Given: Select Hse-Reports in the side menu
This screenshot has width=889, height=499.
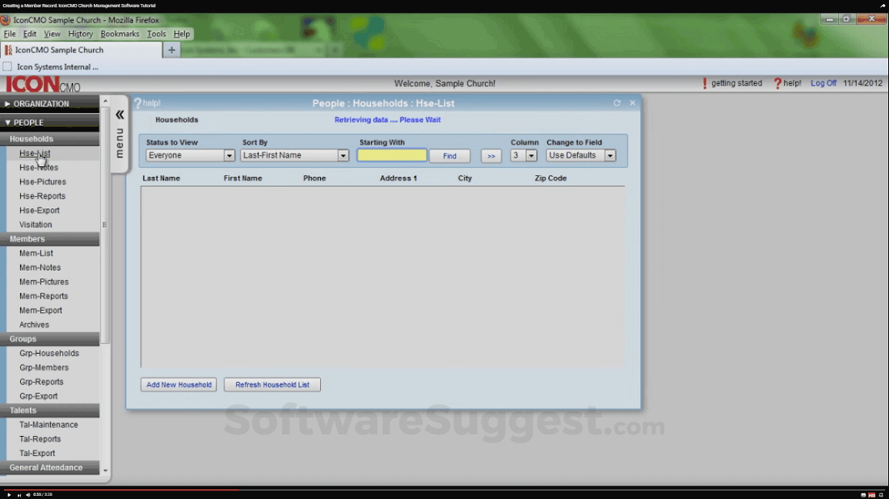Looking at the screenshot, I should 42,196.
